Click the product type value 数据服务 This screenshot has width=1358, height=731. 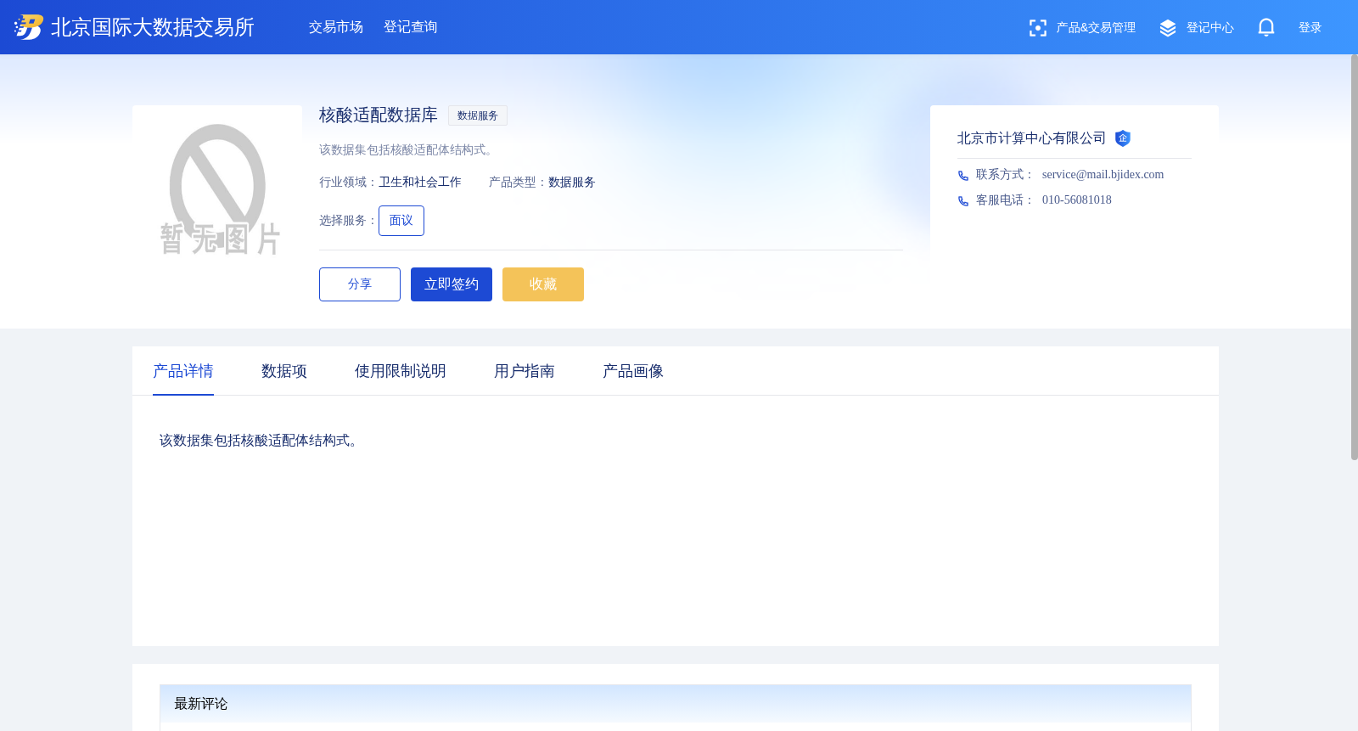click(x=572, y=183)
